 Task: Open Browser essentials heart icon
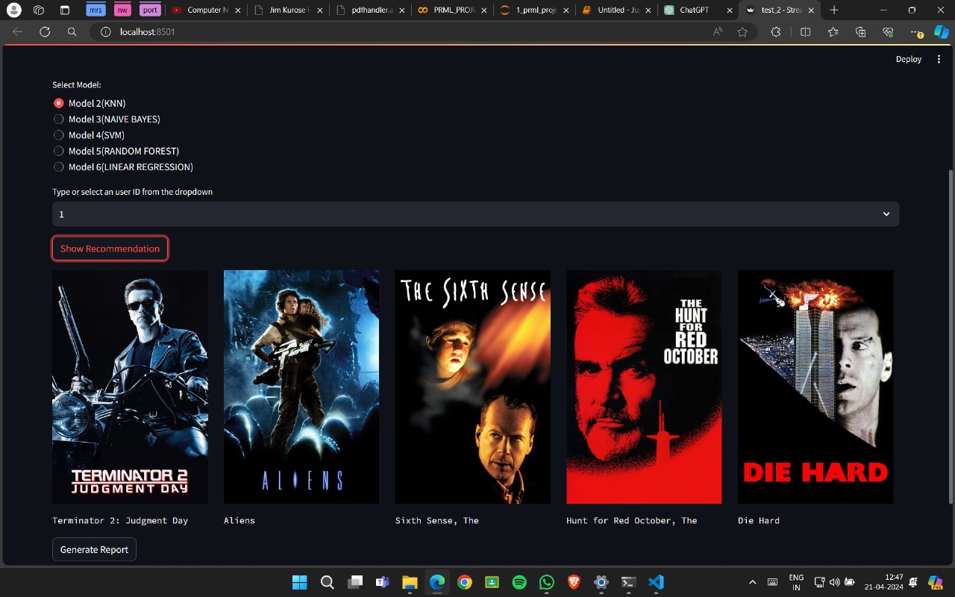pyautogui.click(x=888, y=32)
